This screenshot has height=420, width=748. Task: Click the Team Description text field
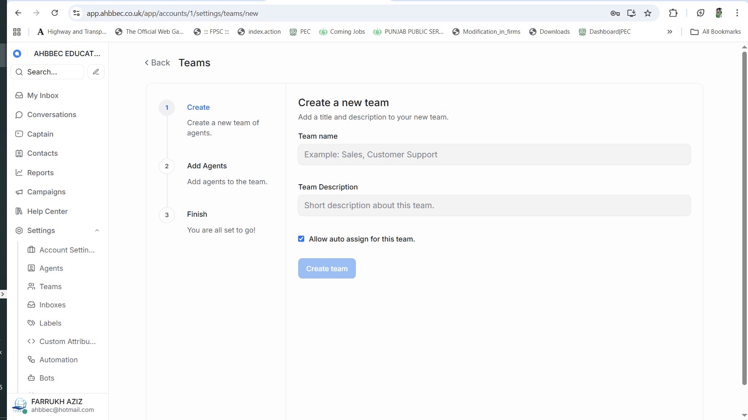coord(494,206)
